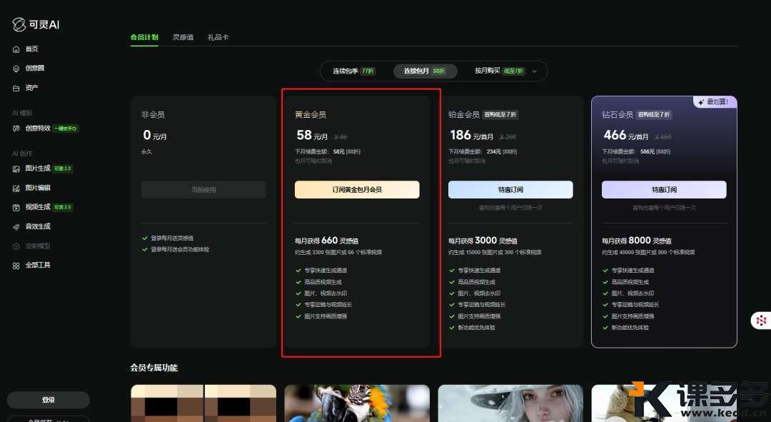Choose 连续包季 77折 billing option
This screenshot has height=422, width=771.
pyautogui.click(x=353, y=71)
